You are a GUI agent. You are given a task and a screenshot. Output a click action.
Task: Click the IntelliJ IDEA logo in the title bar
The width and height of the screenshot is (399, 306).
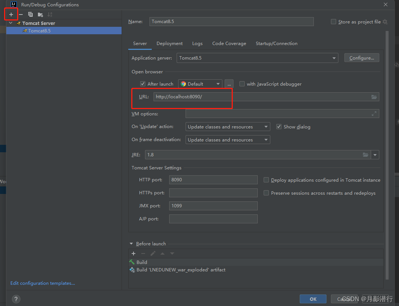click(x=14, y=4)
